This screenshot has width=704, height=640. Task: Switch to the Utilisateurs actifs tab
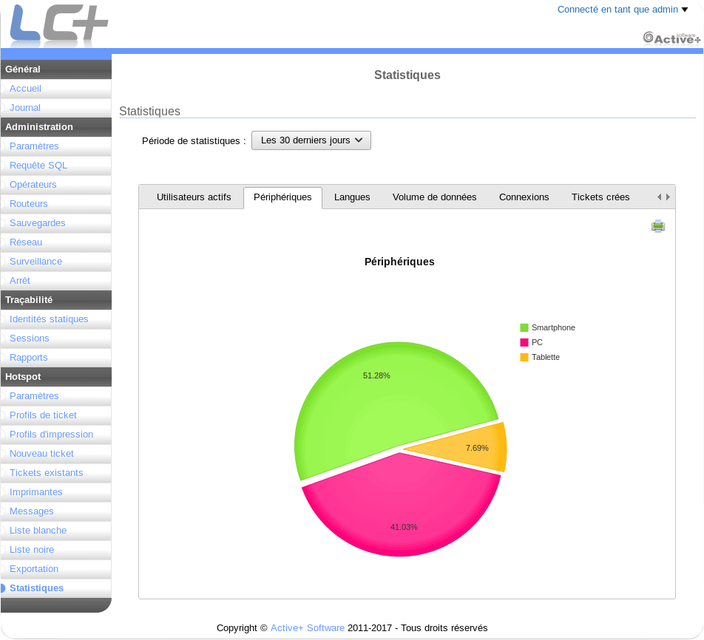194,197
